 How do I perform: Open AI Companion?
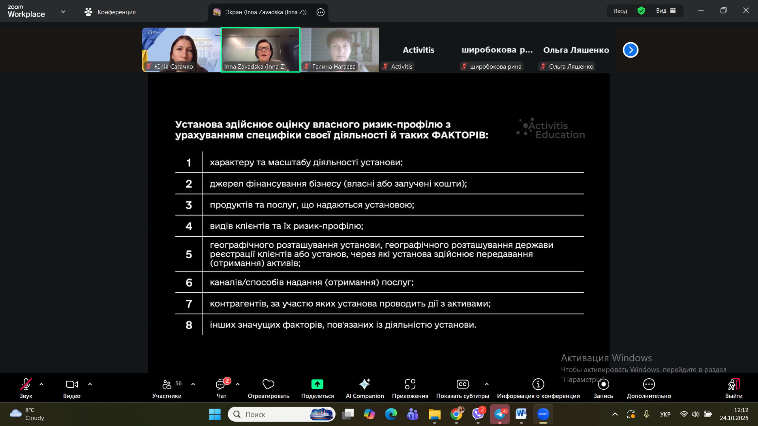(364, 384)
